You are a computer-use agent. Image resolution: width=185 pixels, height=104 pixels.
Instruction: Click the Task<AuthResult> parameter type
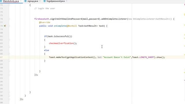tap(88, 26)
